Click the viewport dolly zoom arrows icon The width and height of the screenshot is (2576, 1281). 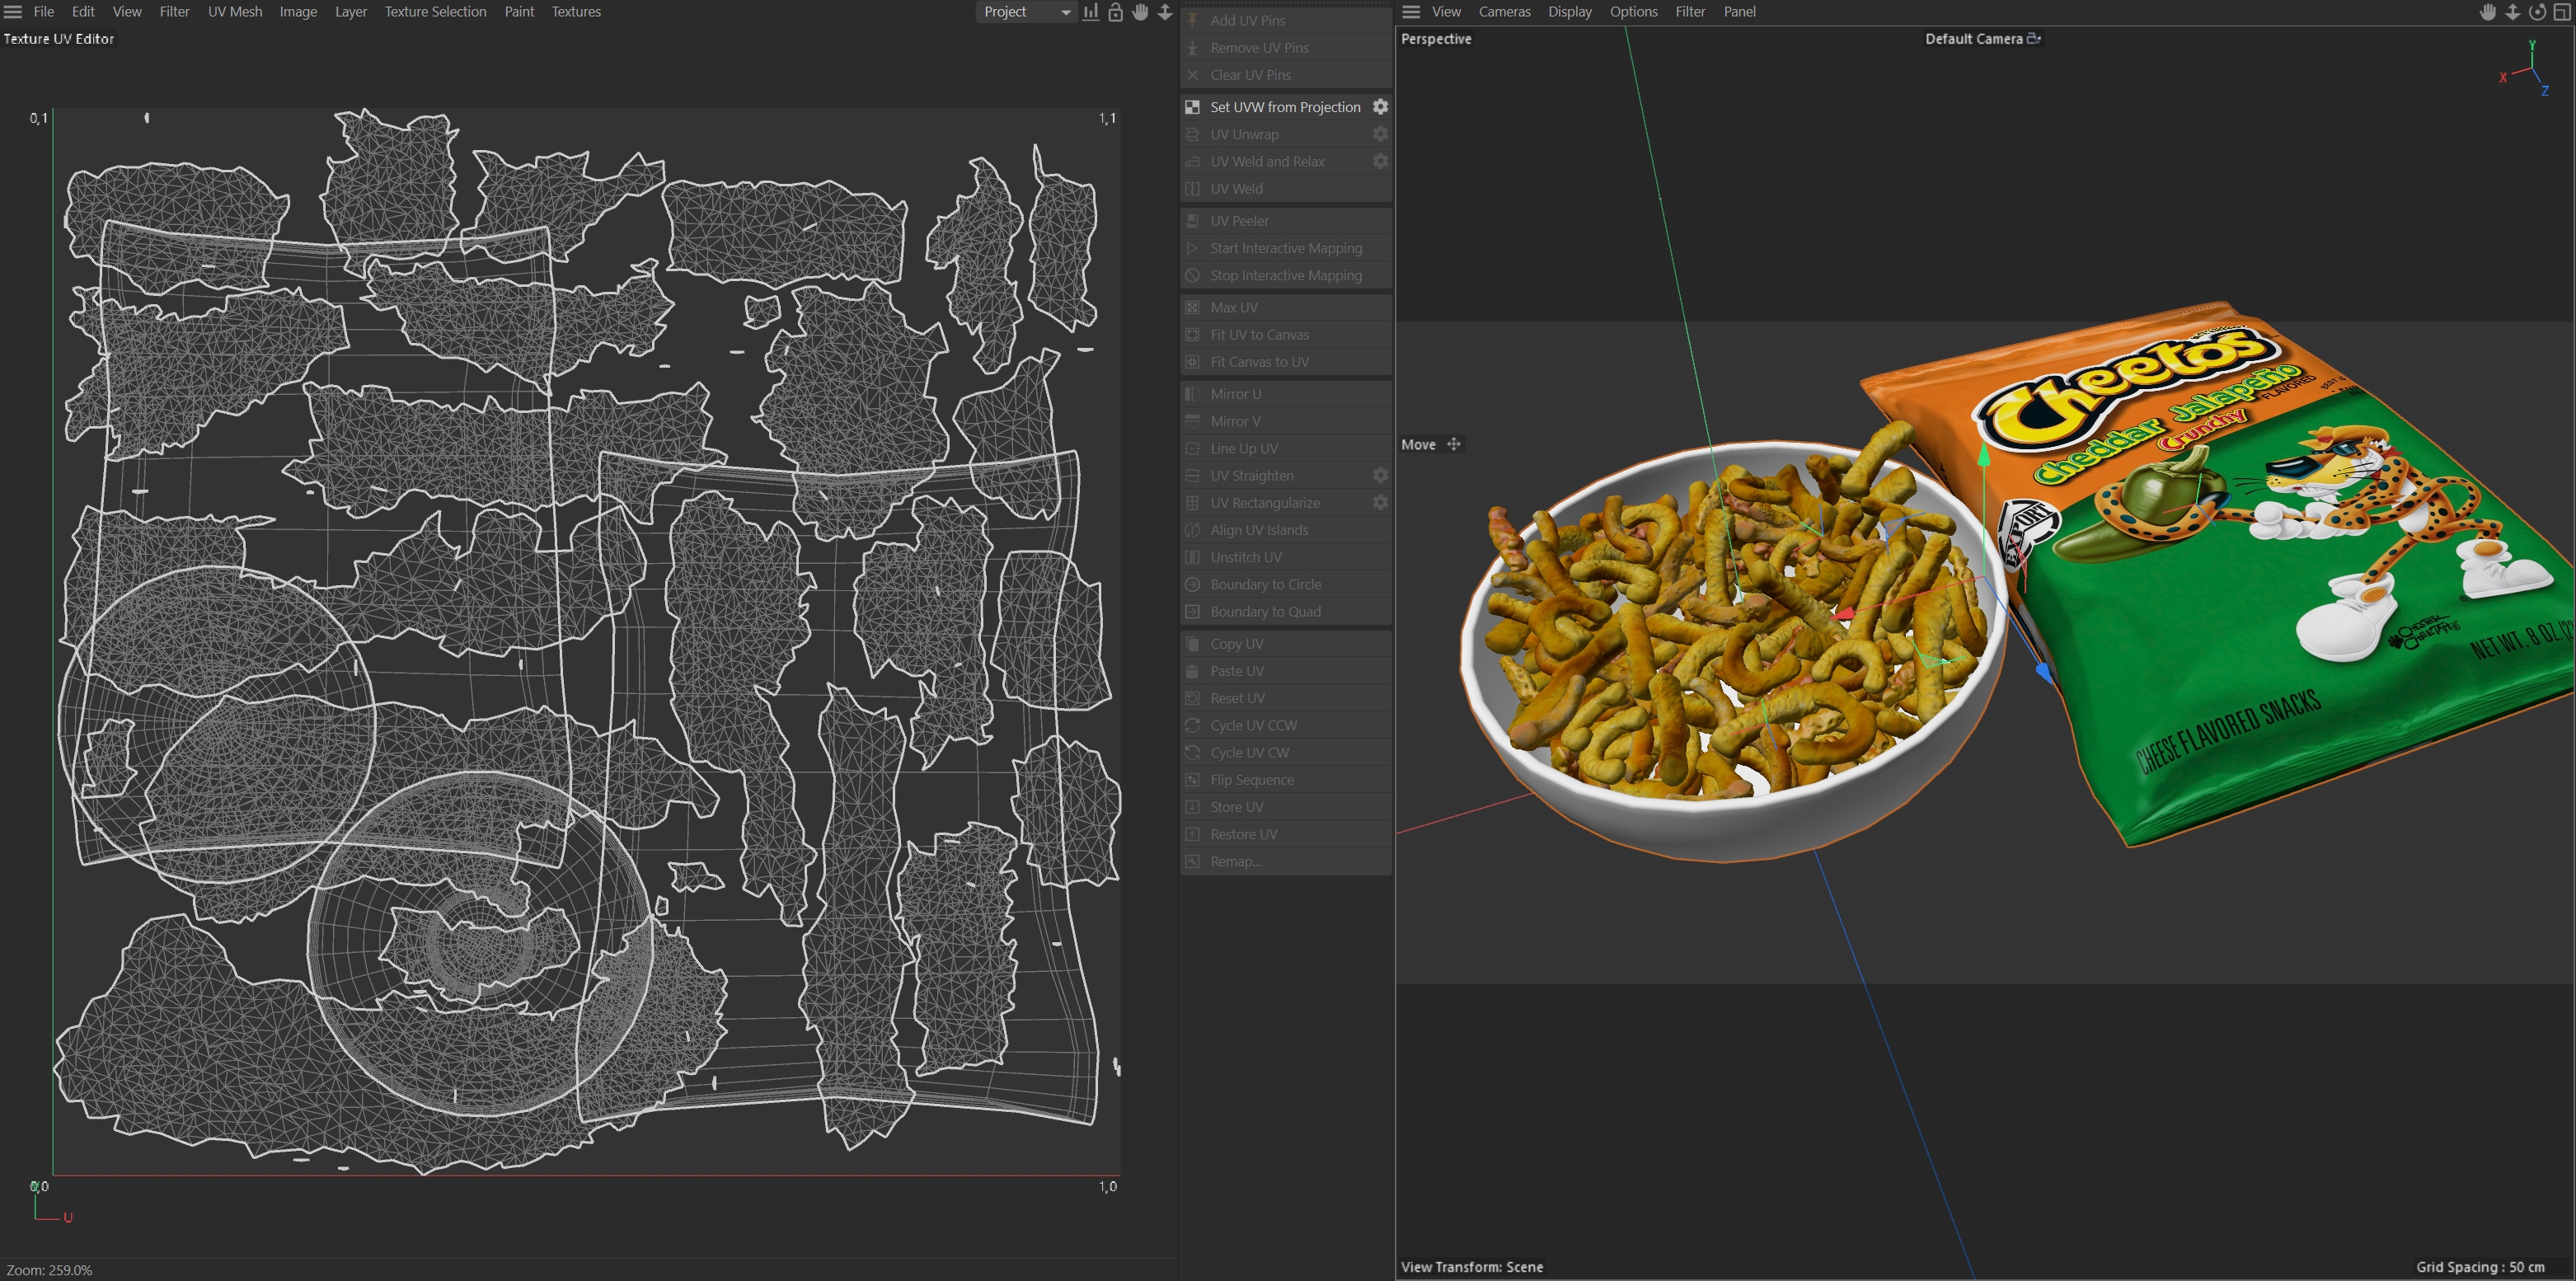2513,12
